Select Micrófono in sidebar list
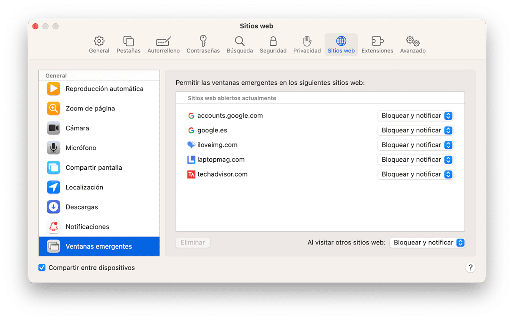This screenshot has width=514, height=320. [99, 148]
